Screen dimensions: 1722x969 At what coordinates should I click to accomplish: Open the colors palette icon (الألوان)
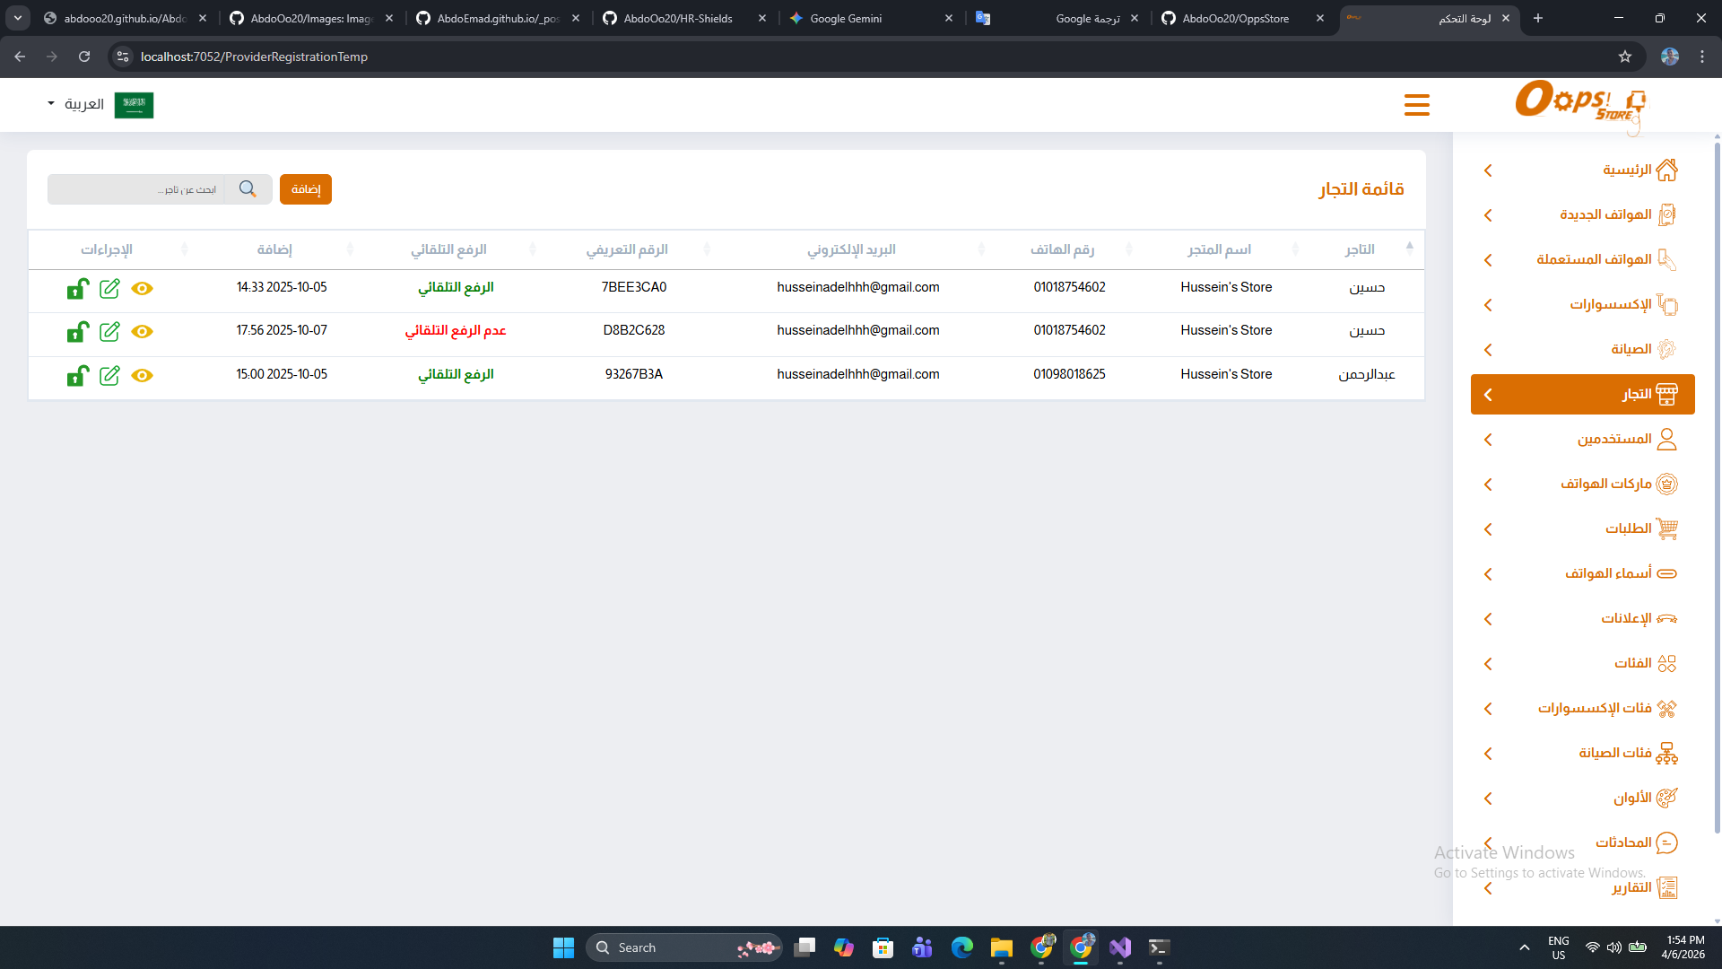(x=1666, y=798)
